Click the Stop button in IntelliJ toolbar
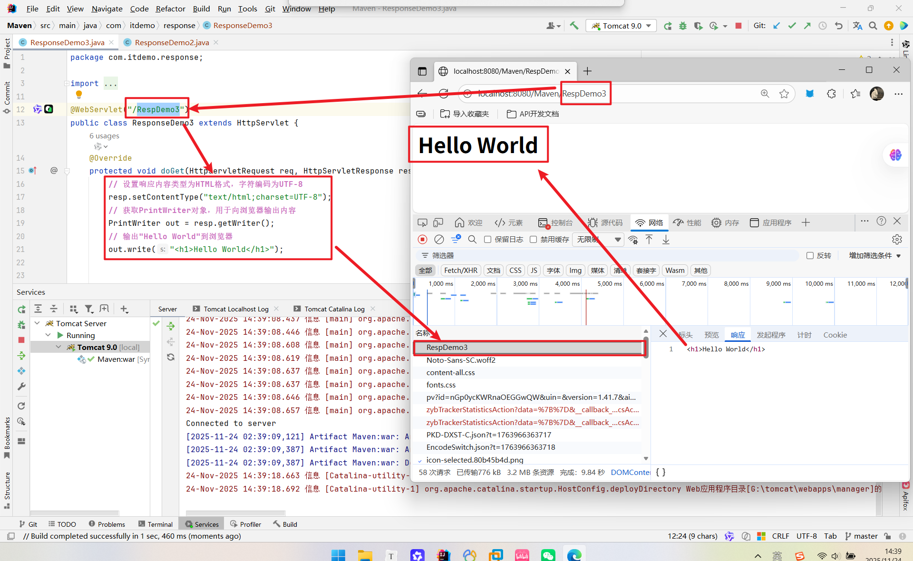The width and height of the screenshot is (913, 561). click(738, 26)
